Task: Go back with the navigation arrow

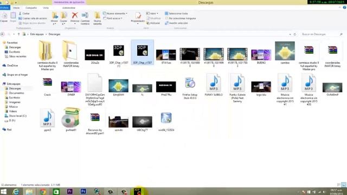Action: 2,34
